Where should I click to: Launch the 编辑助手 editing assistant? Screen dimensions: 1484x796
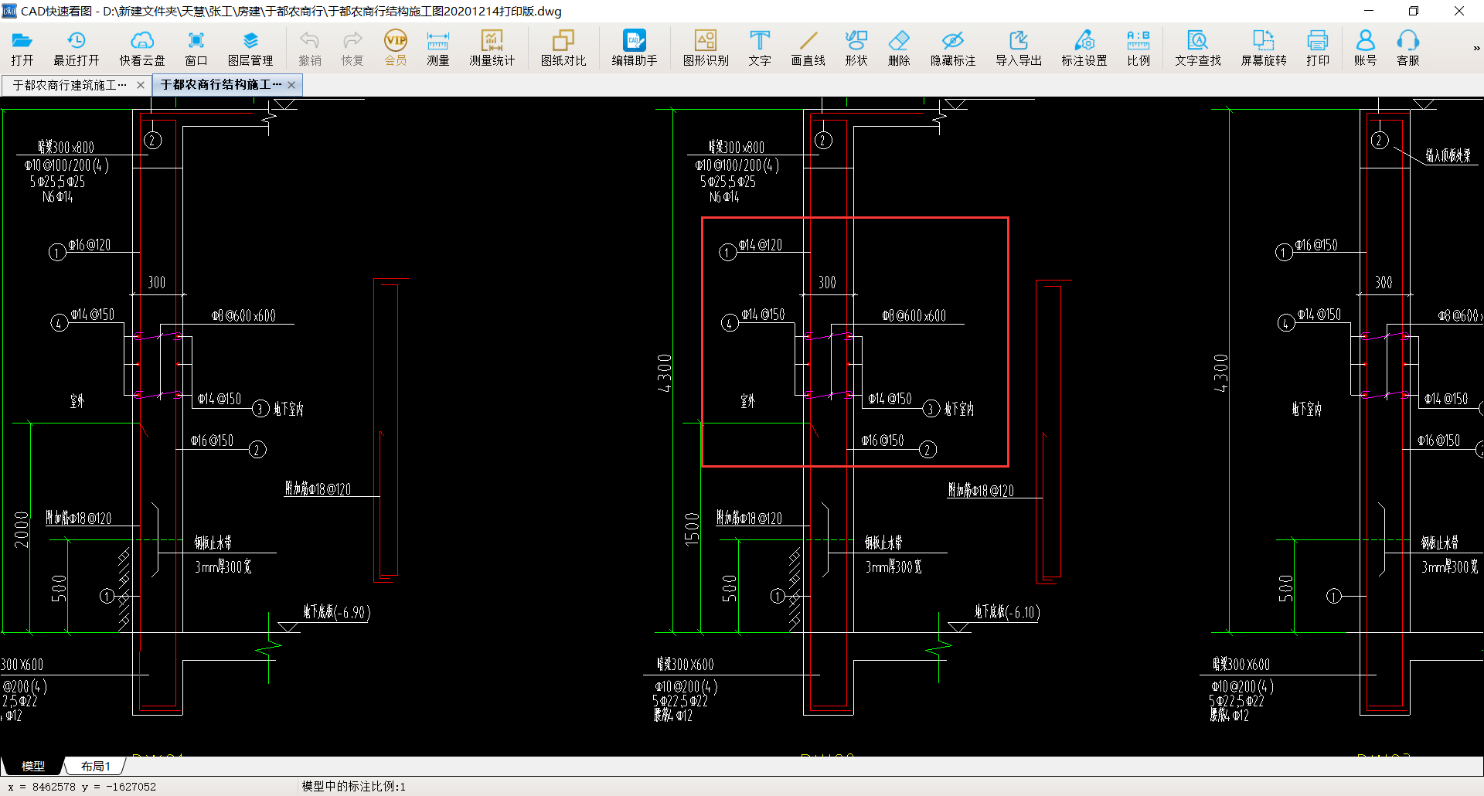635,49
